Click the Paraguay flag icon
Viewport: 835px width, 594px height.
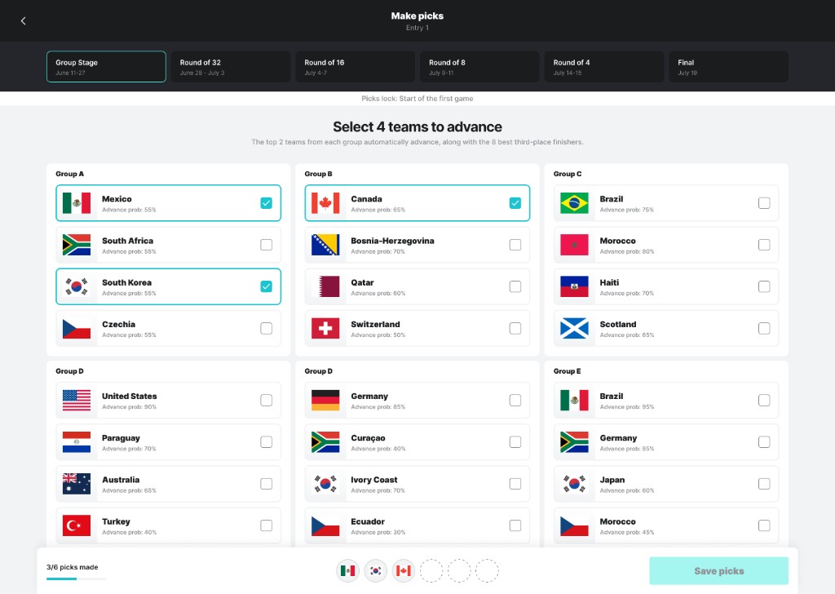(x=76, y=442)
